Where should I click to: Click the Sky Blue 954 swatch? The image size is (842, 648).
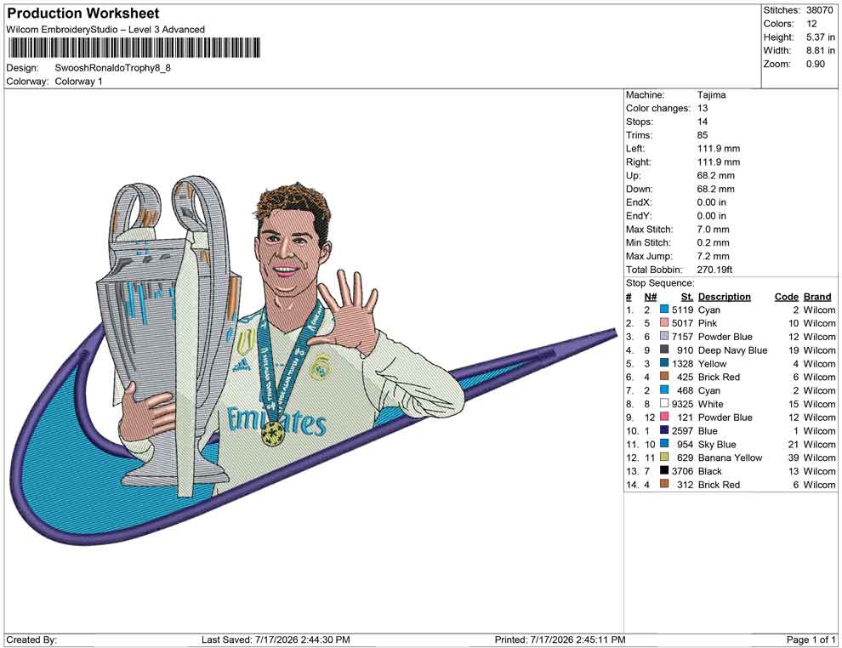pos(664,443)
